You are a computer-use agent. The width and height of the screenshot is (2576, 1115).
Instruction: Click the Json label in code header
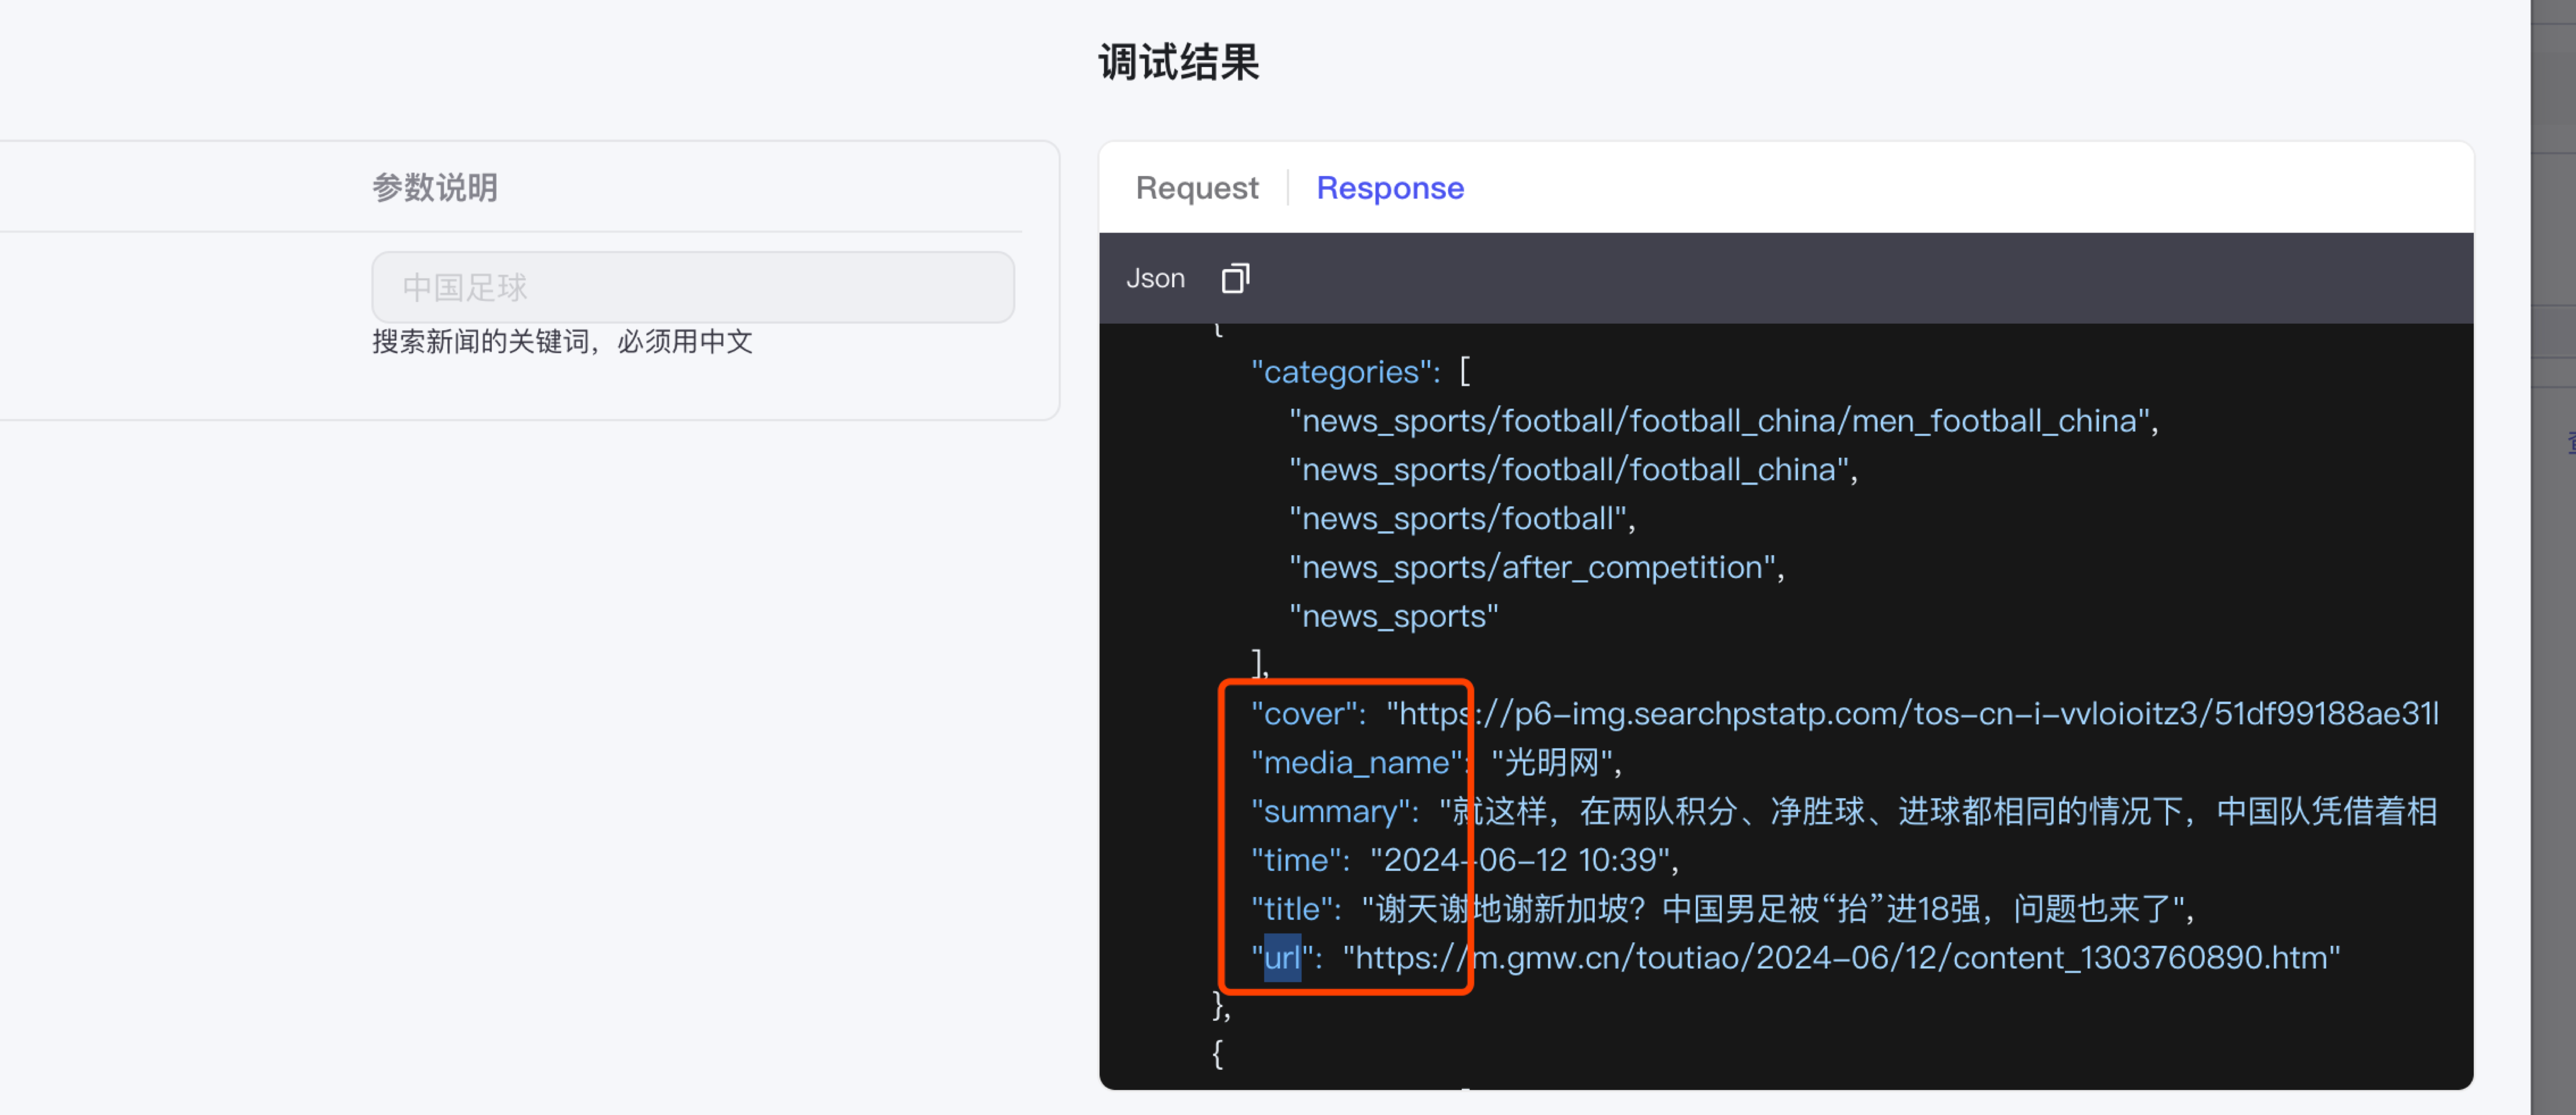click(x=1155, y=278)
